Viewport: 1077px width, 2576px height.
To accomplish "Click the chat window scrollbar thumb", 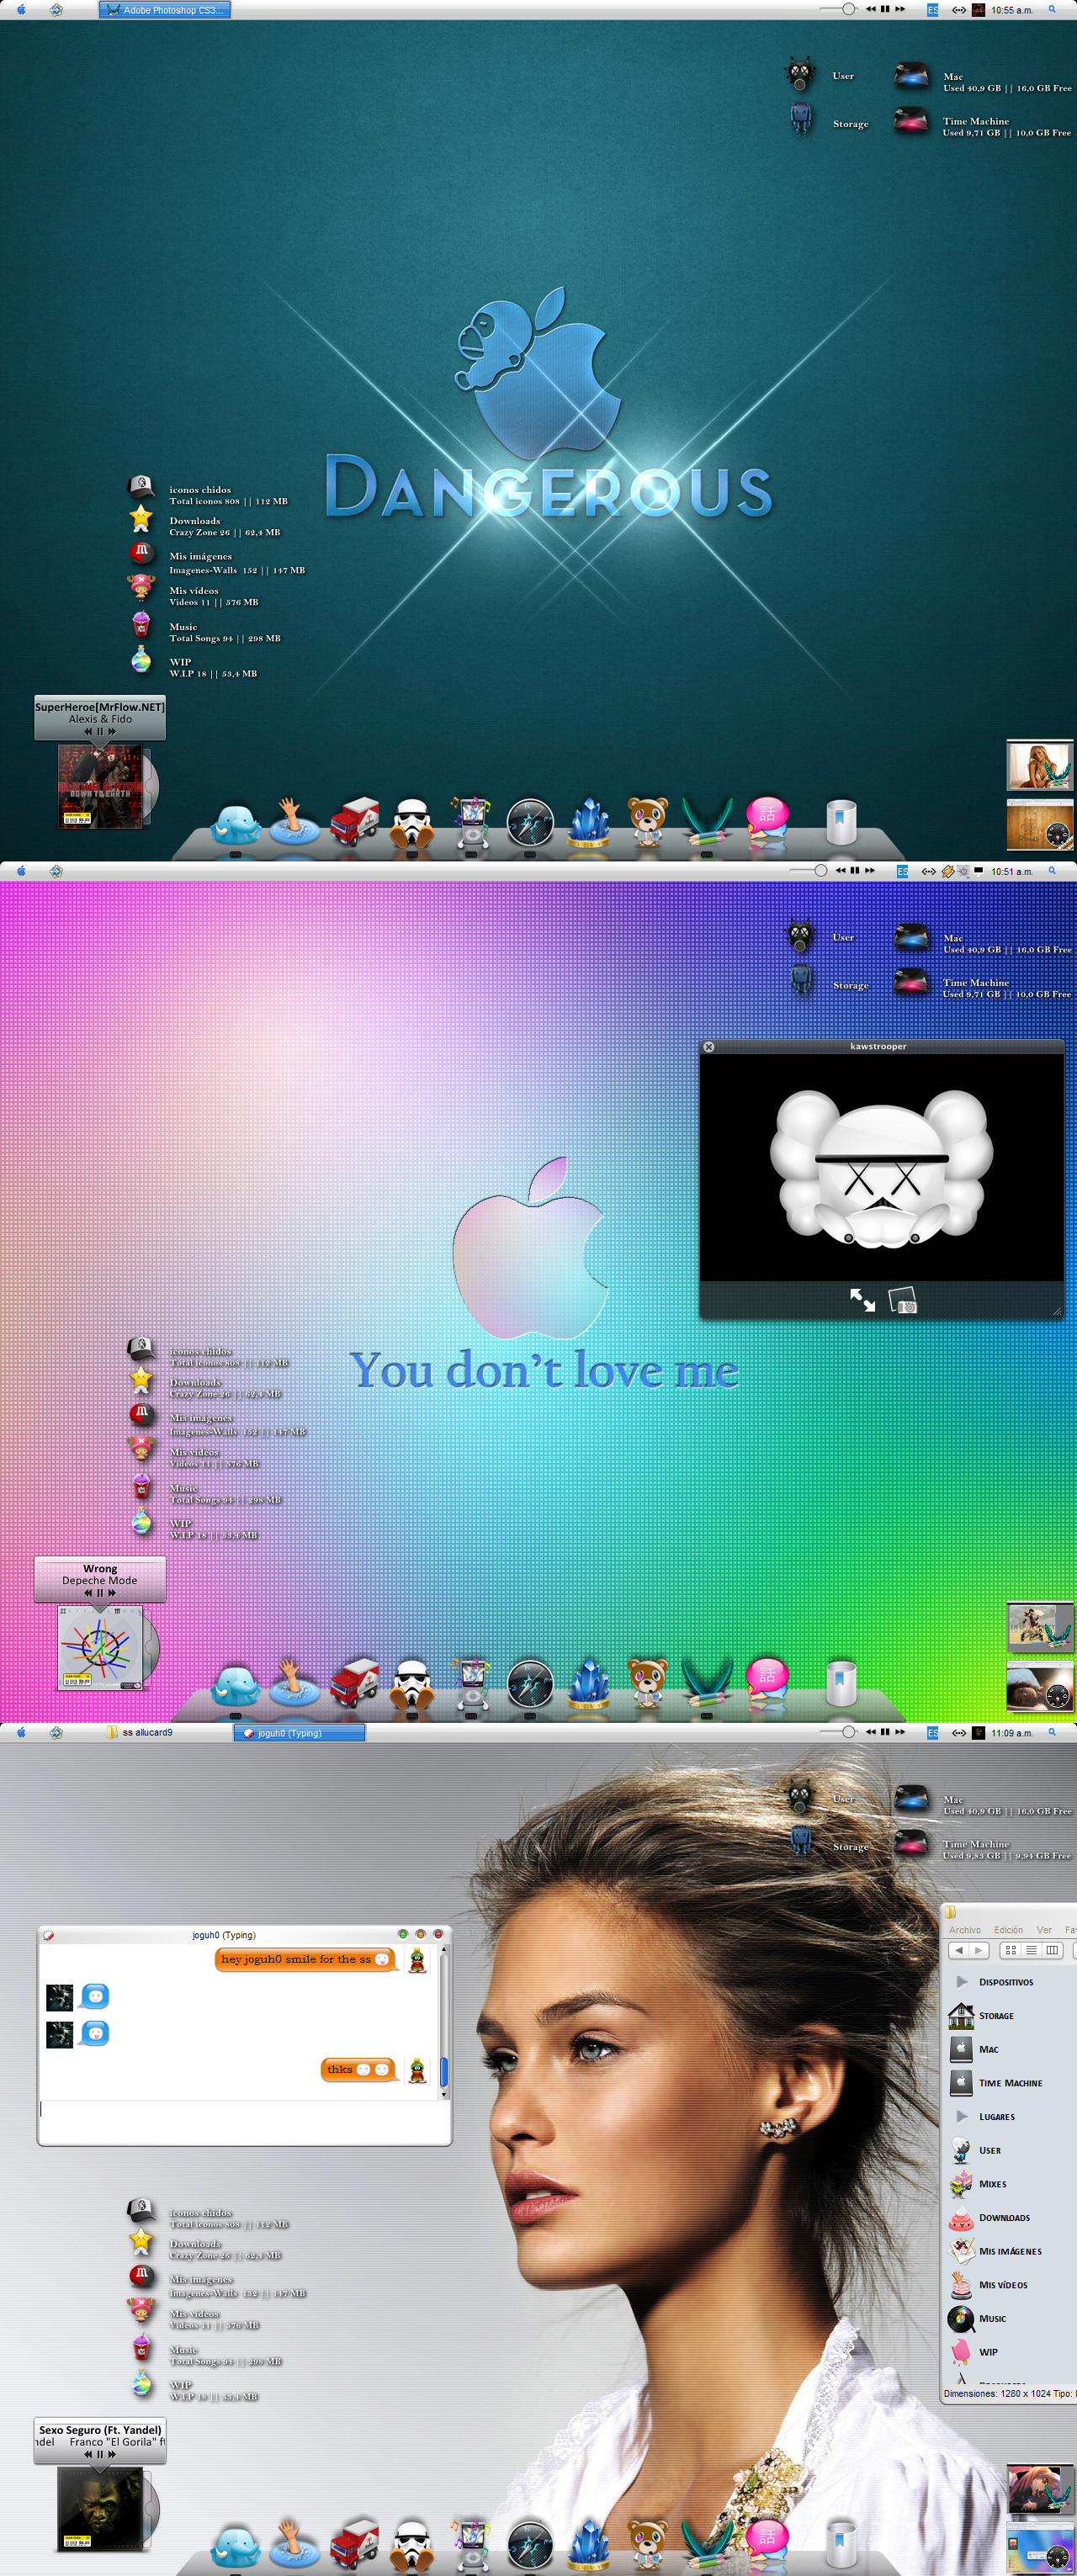I will [x=443, y=2072].
